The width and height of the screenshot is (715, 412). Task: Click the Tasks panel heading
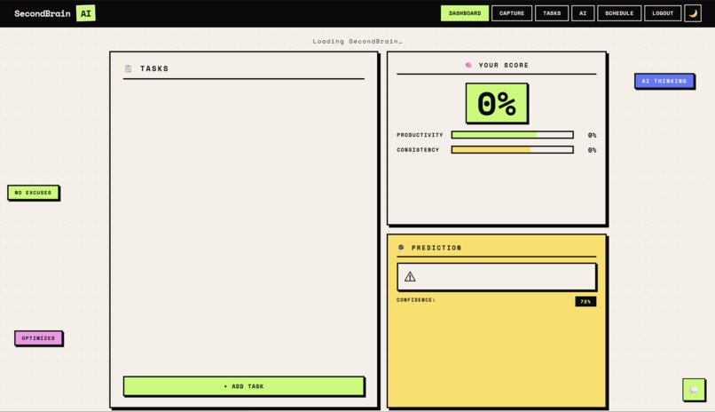(154, 68)
